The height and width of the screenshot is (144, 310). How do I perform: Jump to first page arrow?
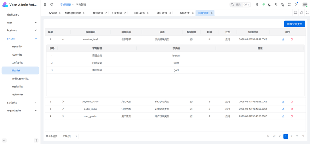click(x=268, y=136)
